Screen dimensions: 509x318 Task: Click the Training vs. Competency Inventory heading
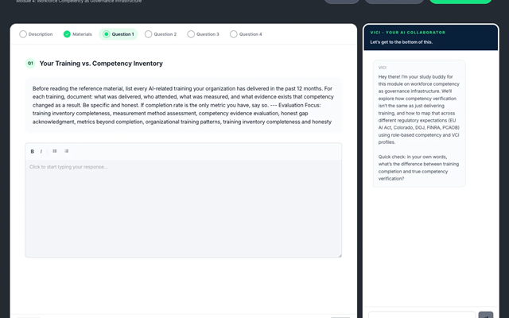point(101,64)
